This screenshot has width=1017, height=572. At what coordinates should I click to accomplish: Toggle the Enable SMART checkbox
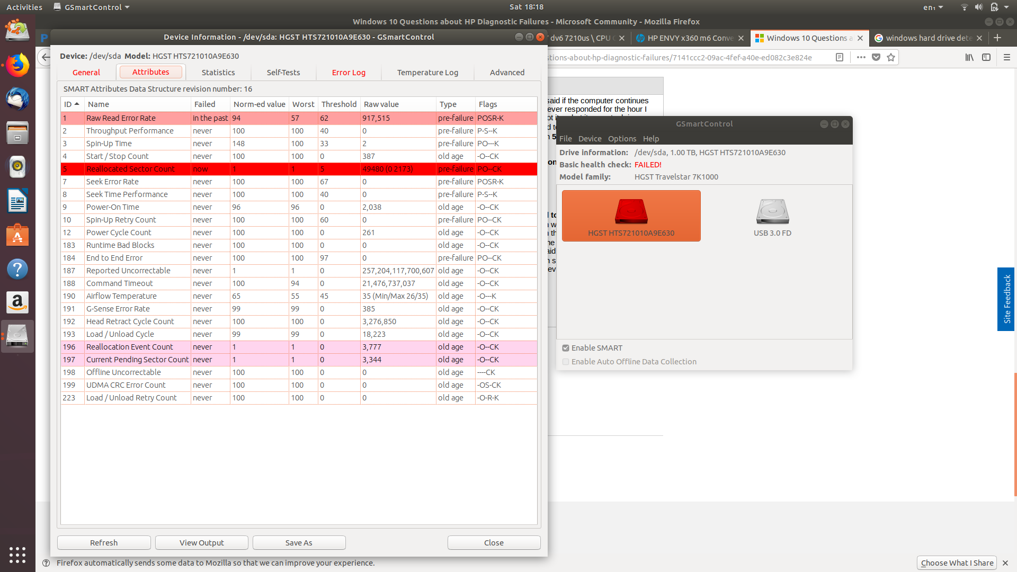pos(566,348)
